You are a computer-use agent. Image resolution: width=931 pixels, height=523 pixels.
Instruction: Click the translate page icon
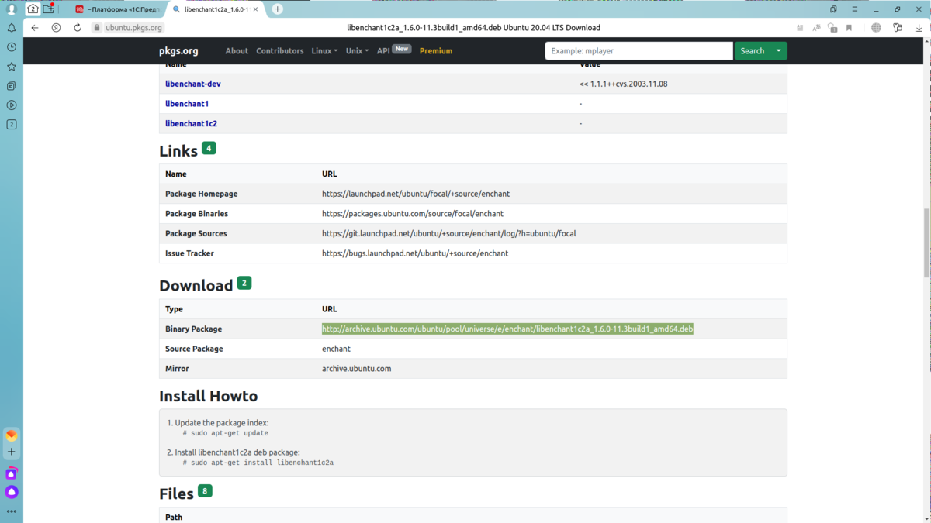816,28
